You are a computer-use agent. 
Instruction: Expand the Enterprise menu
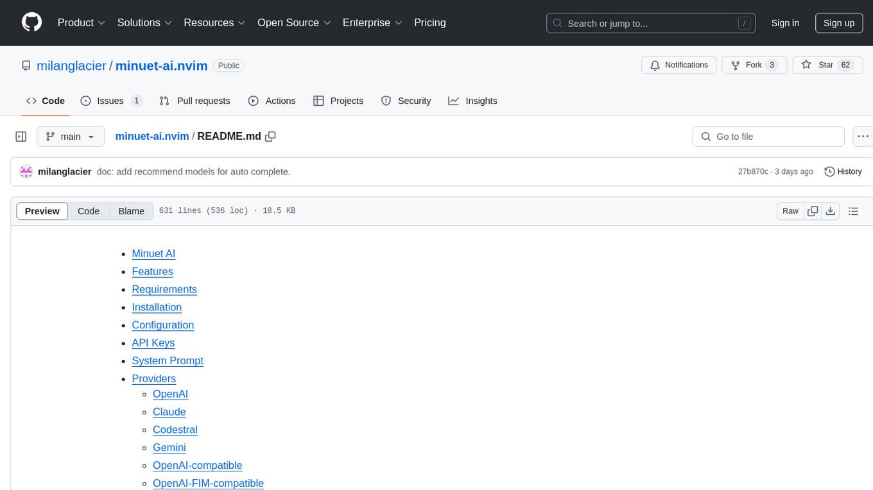(x=372, y=22)
